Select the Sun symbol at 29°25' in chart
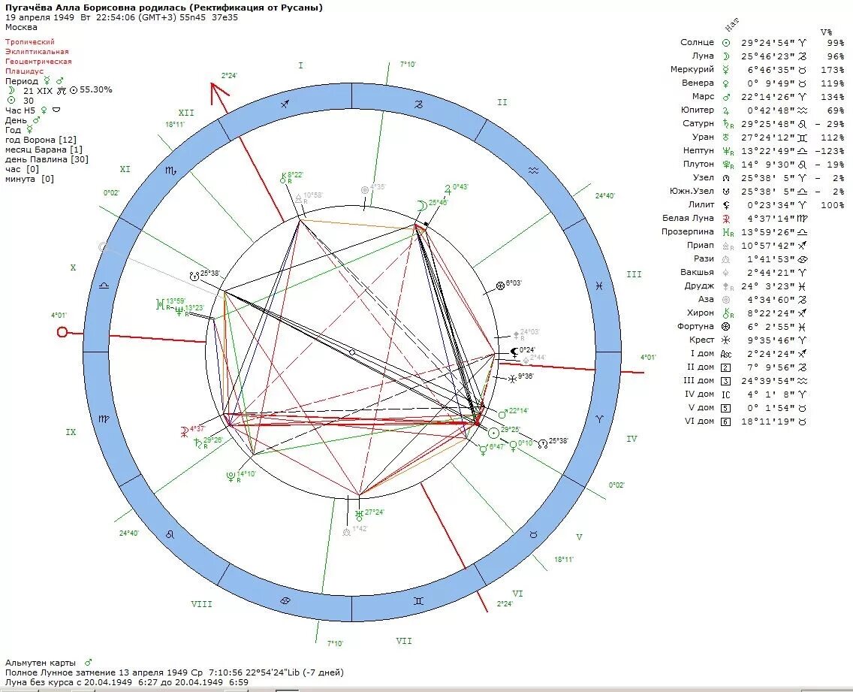Image resolution: width=853 pixels, height=692 pixels. click(493, 434)
